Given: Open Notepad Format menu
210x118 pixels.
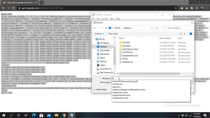Looking at the screenshot, I should 105,19.
